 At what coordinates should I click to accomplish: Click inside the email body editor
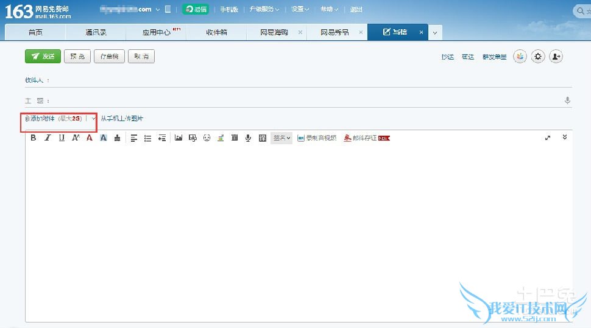tap(299, 234)
